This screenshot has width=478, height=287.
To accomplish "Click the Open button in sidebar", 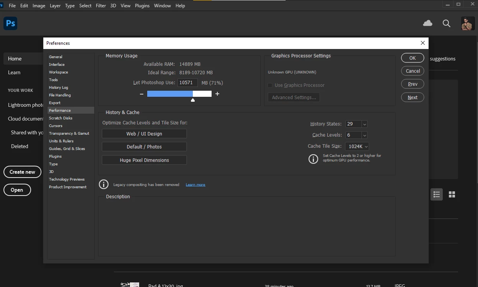I will (x=17, y=190).
